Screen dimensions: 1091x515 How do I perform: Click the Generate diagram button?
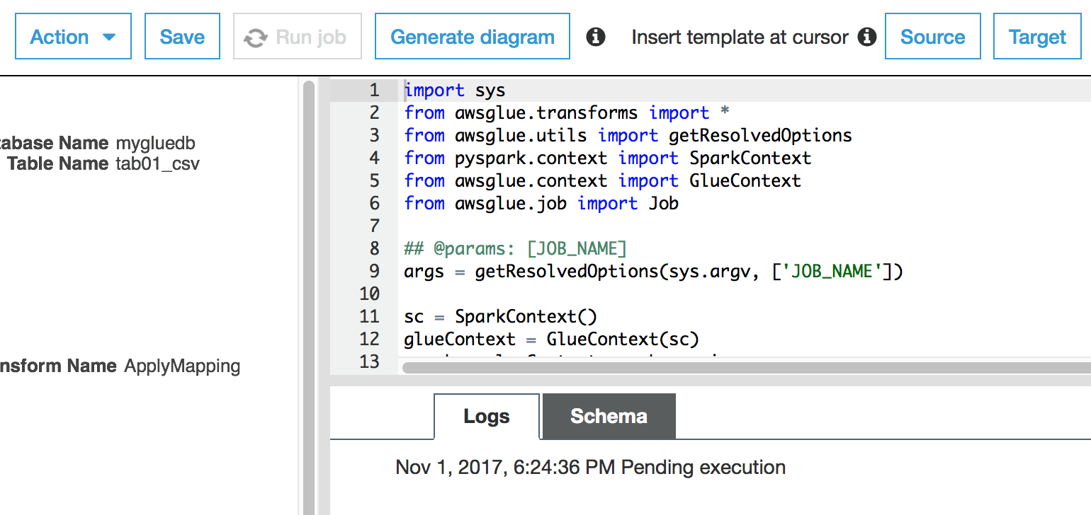pyautogui.click(x=472, y=37)
